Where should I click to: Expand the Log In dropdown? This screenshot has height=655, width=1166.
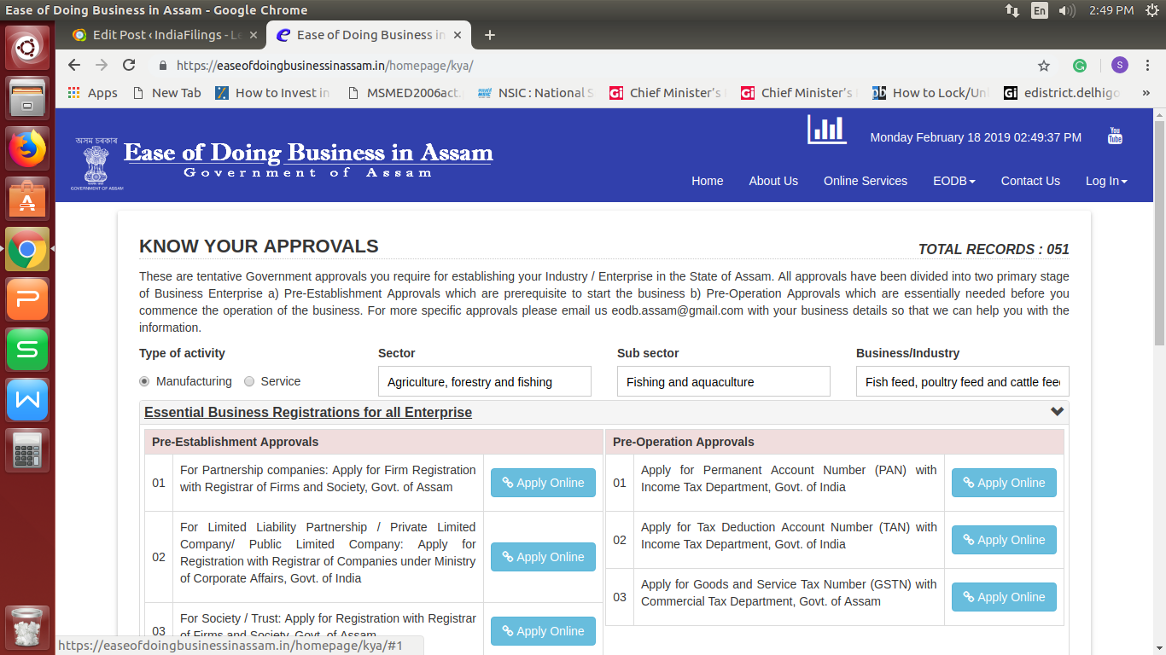point(1105,181)
